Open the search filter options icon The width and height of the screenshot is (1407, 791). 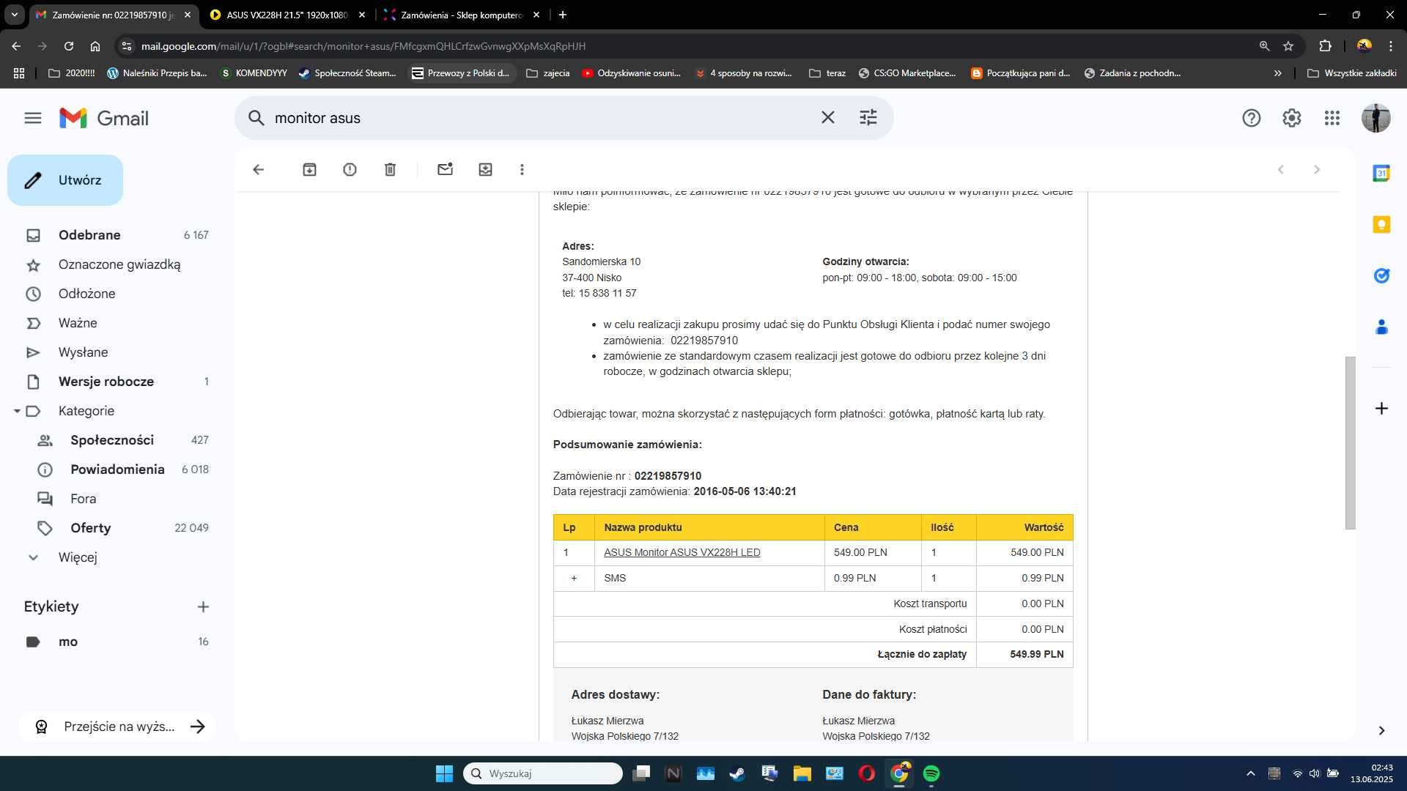coord(868,118)
